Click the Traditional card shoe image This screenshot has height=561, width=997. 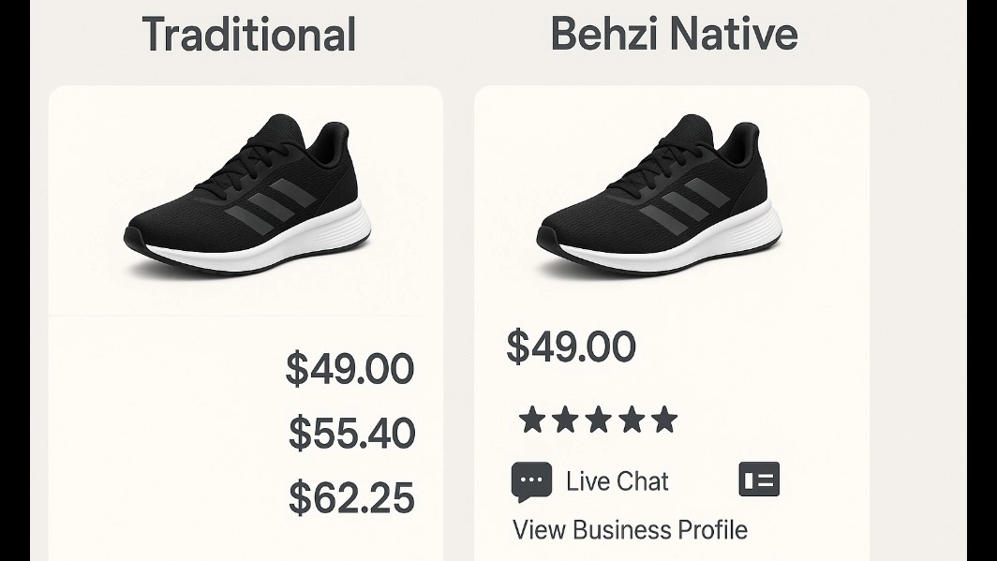(x=248, y=196)
